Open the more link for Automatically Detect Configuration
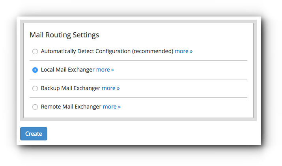 point(184,51)
